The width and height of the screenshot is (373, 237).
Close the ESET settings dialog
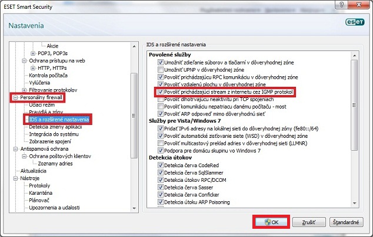pyautogui.click(x=359, y=5)
